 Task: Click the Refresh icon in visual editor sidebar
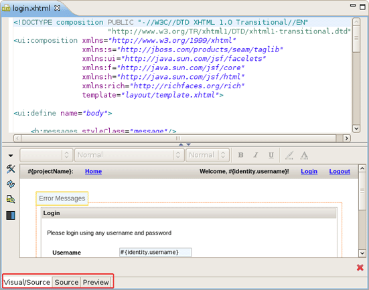(x=11, y=184)
